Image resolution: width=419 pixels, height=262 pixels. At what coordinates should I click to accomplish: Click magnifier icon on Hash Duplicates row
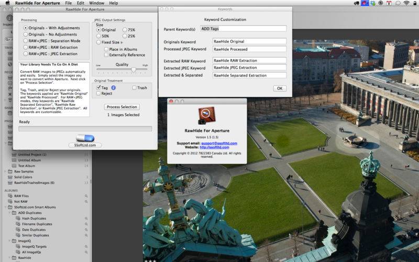(86, 219)
